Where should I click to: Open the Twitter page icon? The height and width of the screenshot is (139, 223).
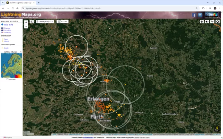click(x=200, y=15)
